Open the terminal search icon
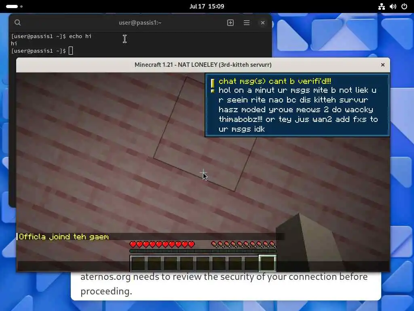The width and height of the screenshot is (414, 311). pyautogui.click(x=17, y=23)
